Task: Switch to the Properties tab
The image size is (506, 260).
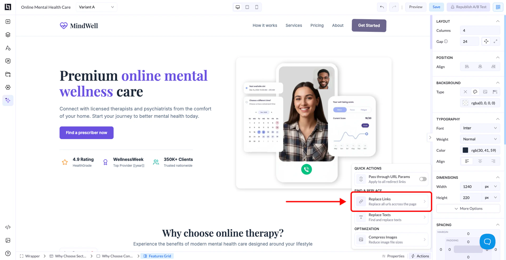Action: (x=393, y=256)
